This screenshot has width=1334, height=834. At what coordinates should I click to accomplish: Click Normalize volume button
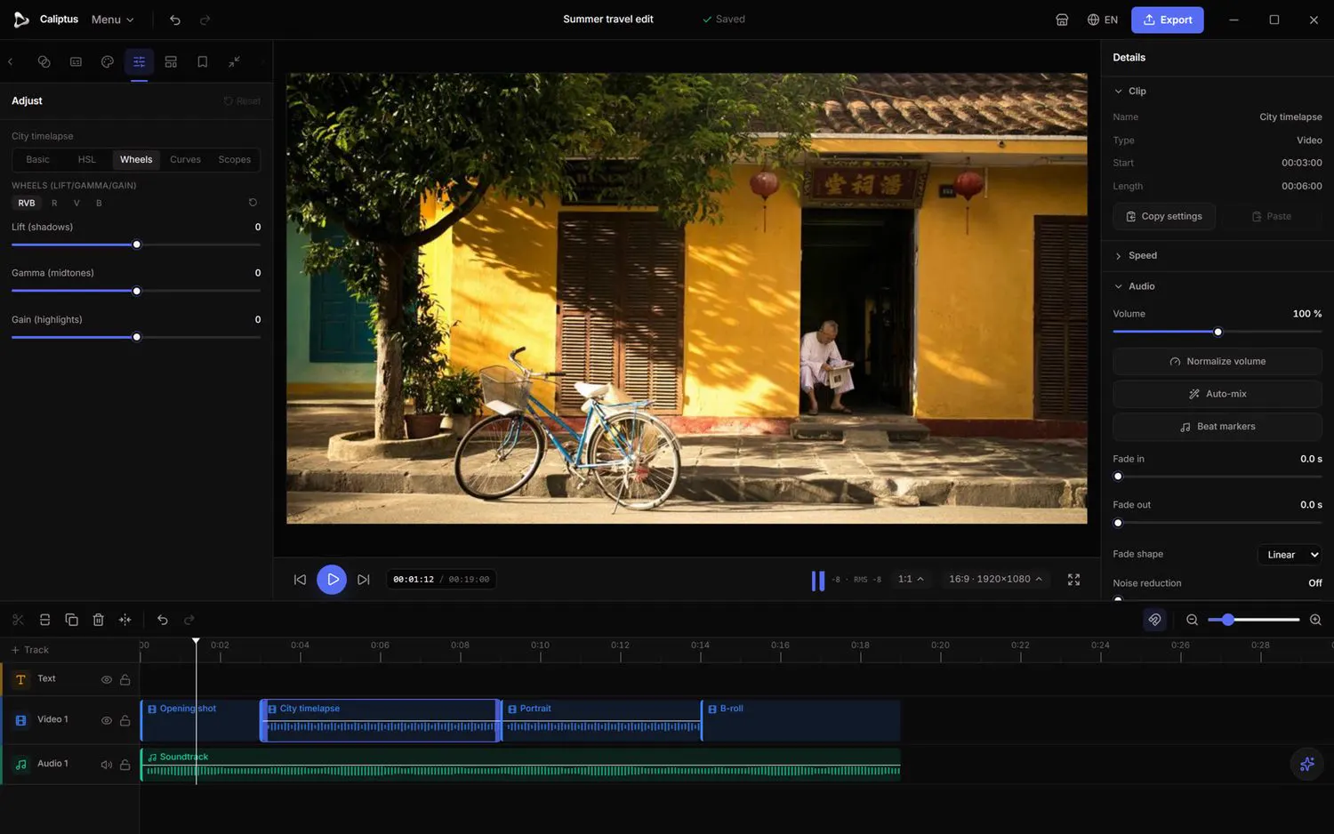(x=1217, y=361)
